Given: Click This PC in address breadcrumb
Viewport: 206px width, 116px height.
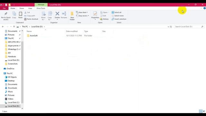Looking at the screenshot, I should pyautogui.click(x=25, y=26).
